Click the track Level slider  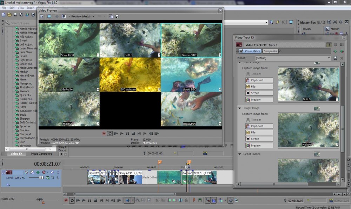(41, 178)
